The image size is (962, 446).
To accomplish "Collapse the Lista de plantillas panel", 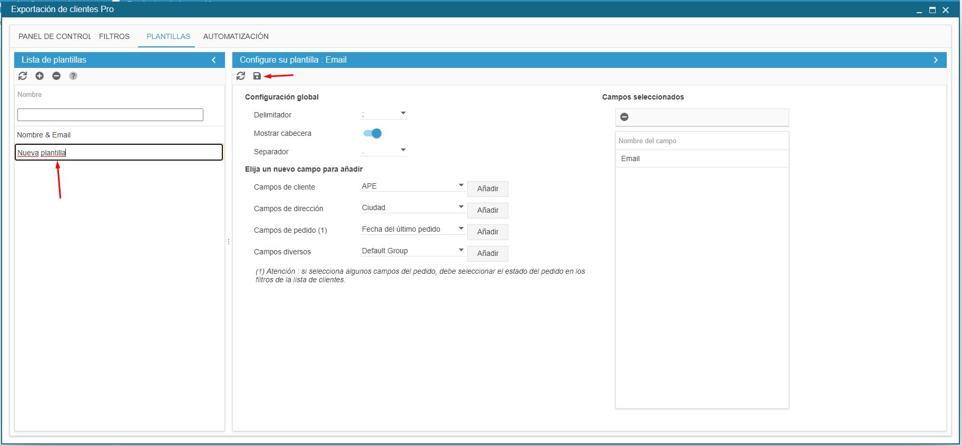I will click(x=214, y=60).
